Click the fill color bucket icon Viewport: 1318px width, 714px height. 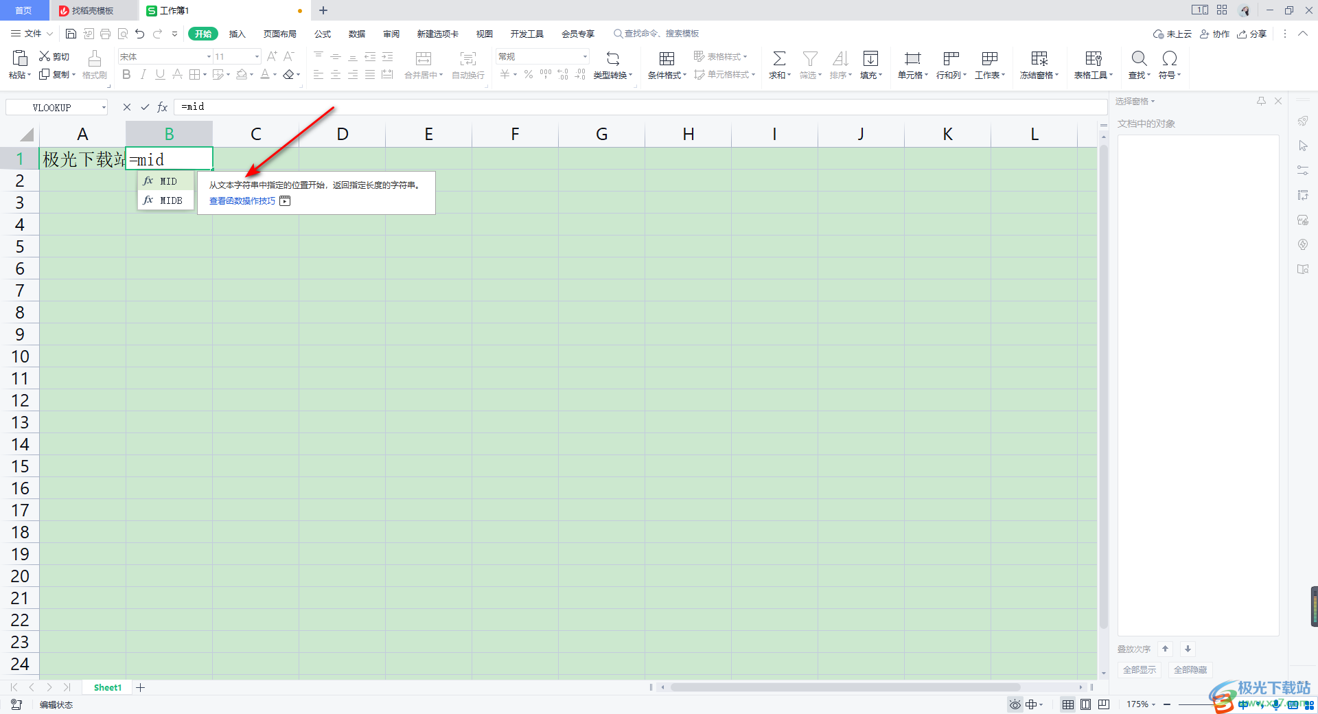(242, 74)
